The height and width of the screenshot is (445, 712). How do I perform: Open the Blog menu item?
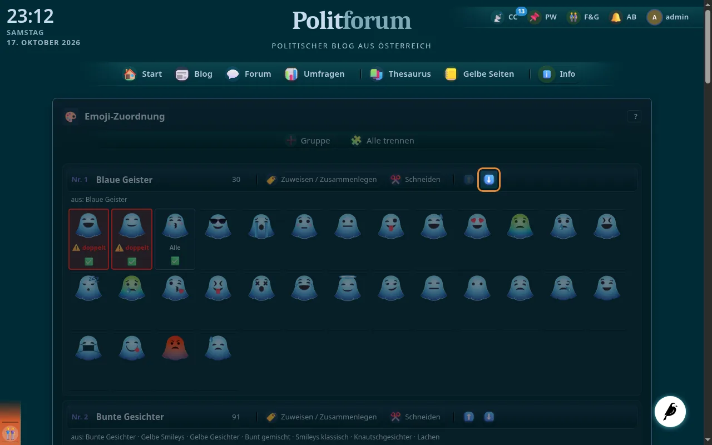194,74
